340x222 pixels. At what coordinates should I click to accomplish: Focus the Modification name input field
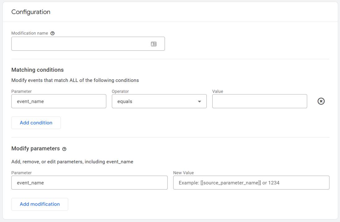click(88, 44)
